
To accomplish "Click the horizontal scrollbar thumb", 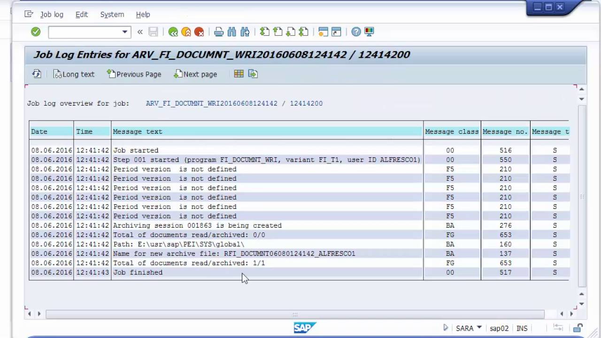I will 295,314.
